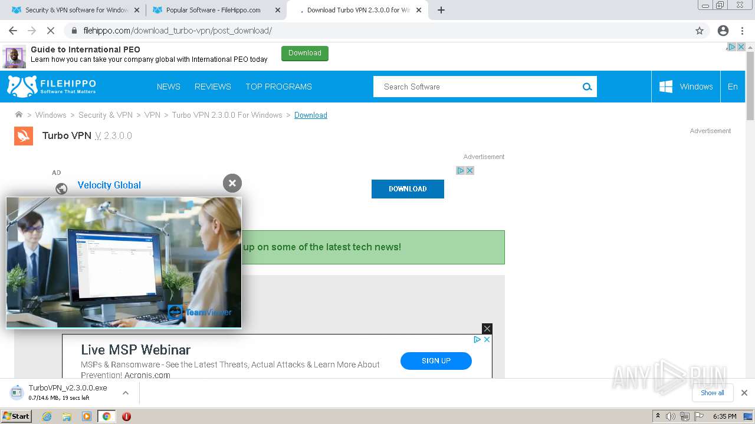Open Chrome menu three dots
The height and width of the screenshot is (424, 755).
[x=742, y=31]
